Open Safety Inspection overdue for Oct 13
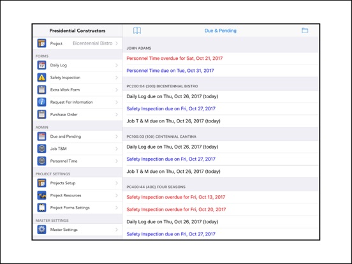The width and height of the screenshot is (352, 264). (x=220, y=197)
